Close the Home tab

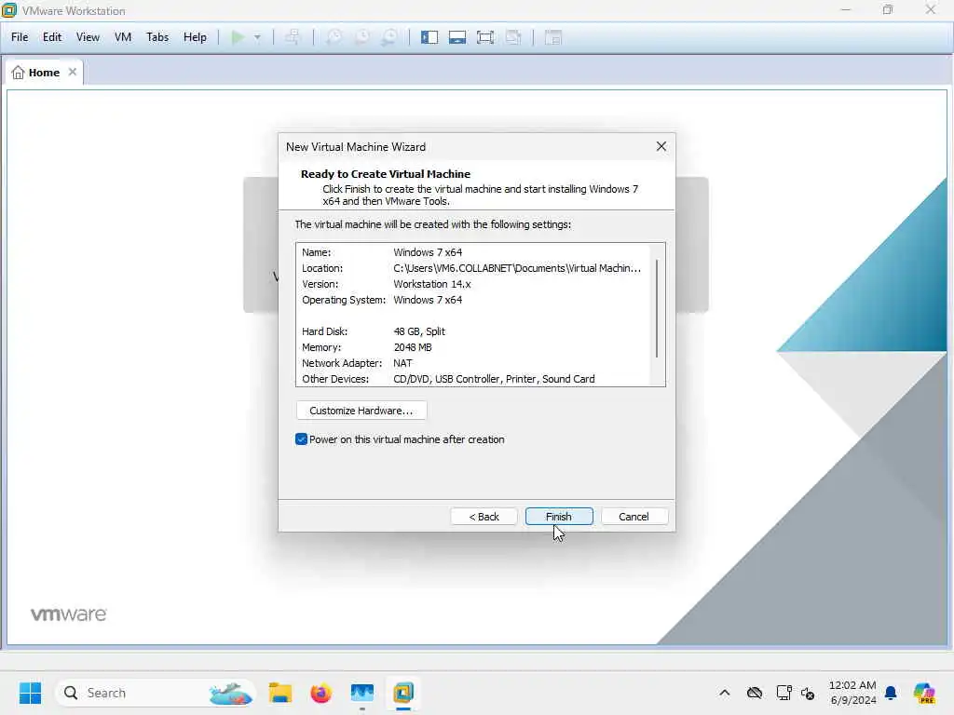(x=73, y=72)
